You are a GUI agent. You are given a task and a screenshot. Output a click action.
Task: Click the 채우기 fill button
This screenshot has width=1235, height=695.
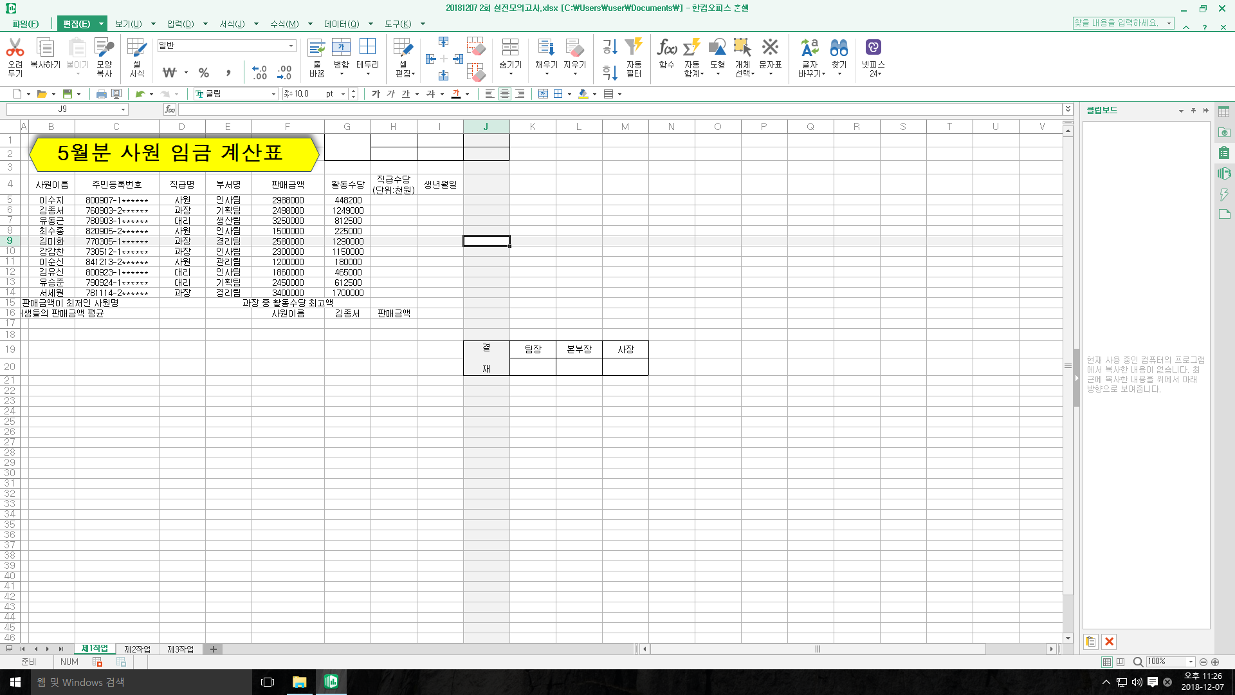pyautogui.click(x=546, y=48)
